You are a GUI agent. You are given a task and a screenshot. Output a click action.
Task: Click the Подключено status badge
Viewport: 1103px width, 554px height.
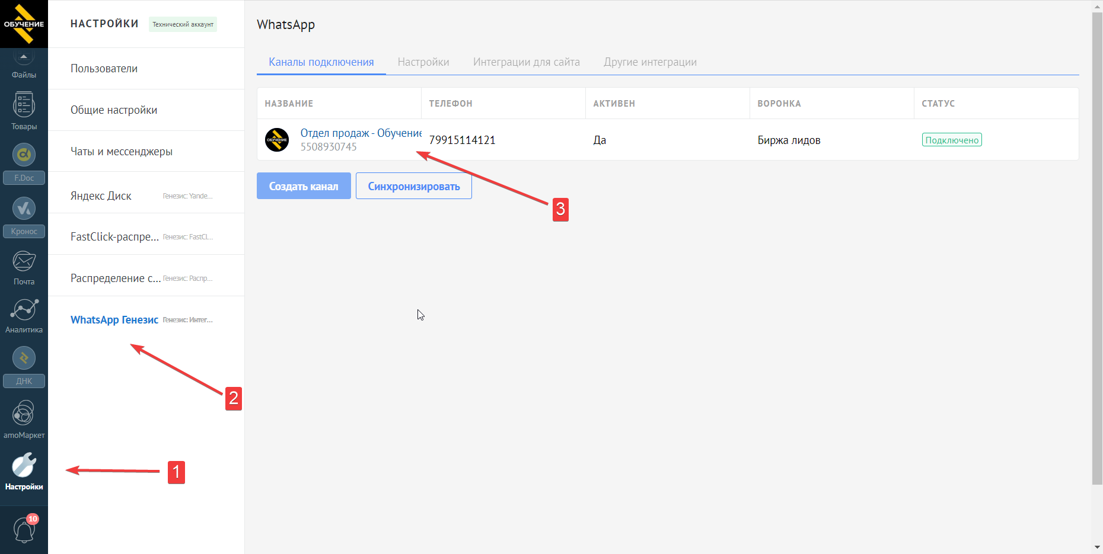952,140
